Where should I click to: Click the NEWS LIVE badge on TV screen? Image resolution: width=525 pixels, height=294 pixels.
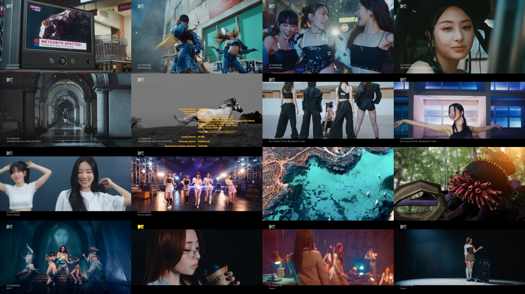(35, 8)
